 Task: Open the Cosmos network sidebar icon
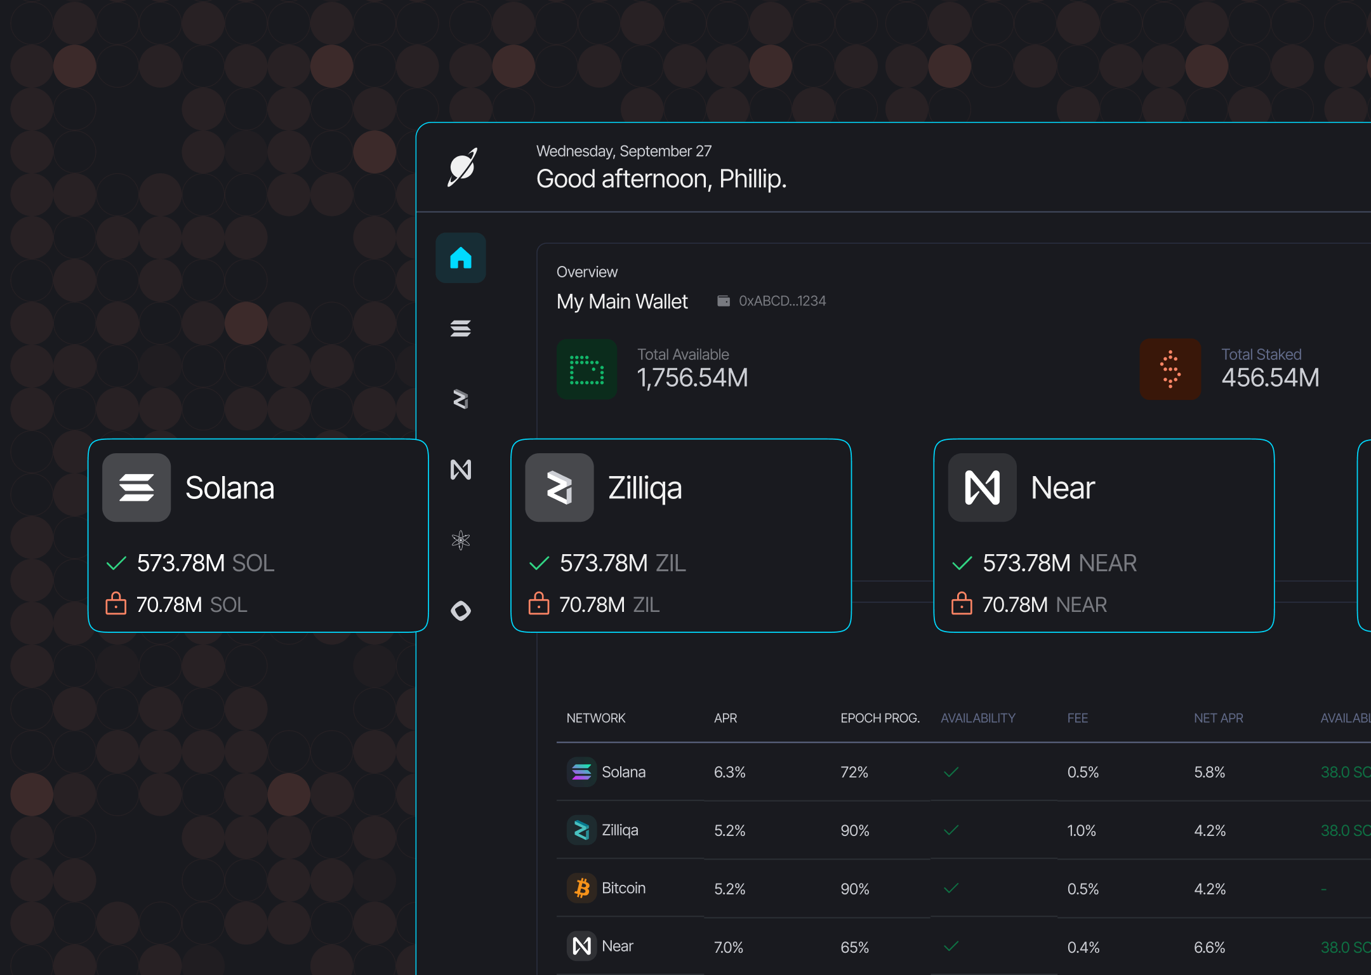(460, 541)
